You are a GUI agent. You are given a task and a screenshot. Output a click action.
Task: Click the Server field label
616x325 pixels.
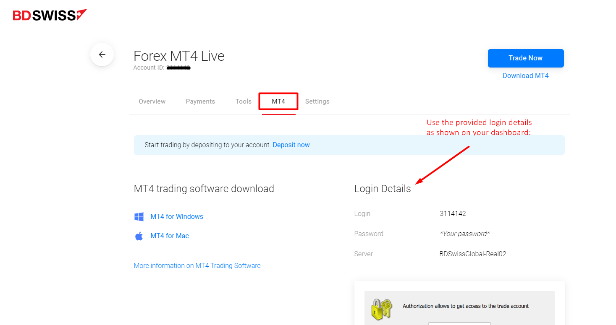(364, 254)
